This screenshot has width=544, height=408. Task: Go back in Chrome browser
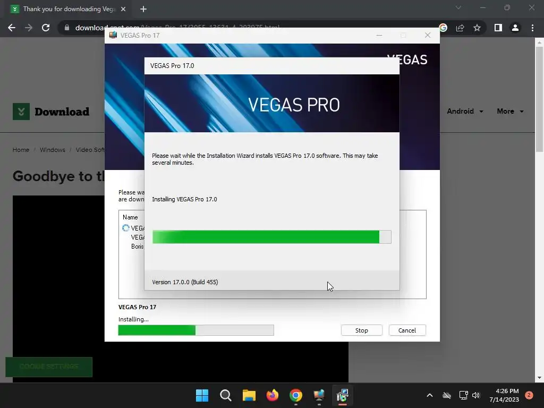(x=12, y=28)
